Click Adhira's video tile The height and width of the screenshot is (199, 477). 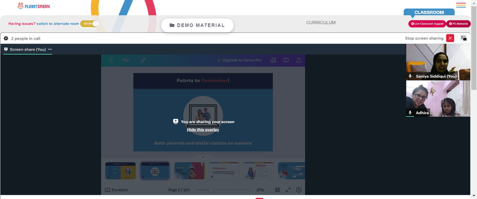pyautogui.click(x=438, y=99)
